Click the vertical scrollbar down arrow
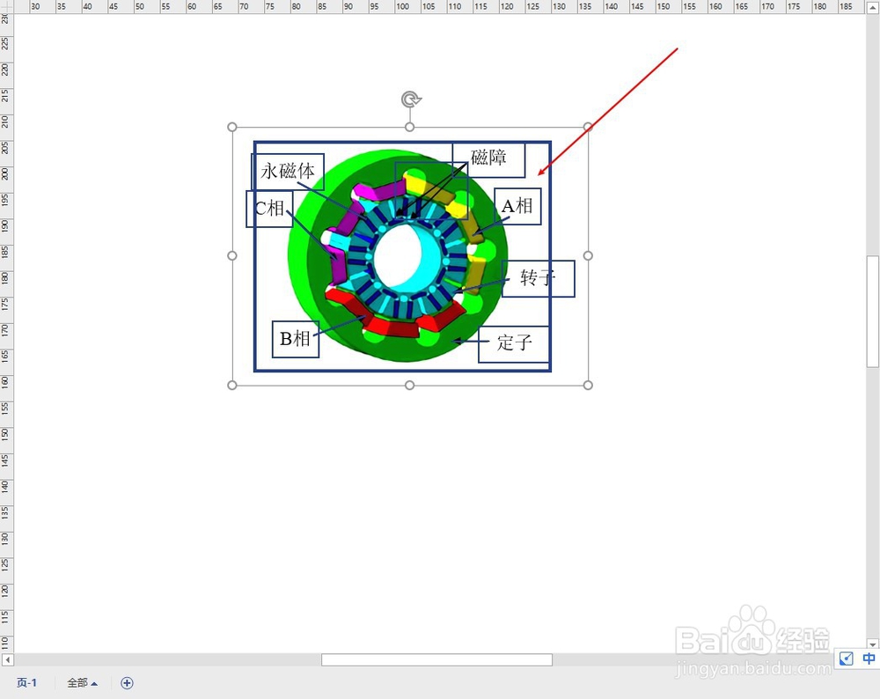 tap(873, 644)
